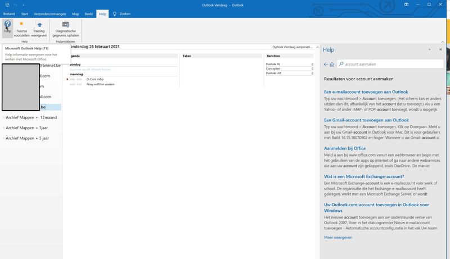Expand Archief Mappen + 12maand folder
450x259 pixels.
tap(3, 117)
